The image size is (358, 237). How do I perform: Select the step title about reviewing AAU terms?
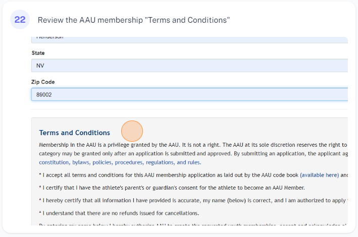[x=134, y=20]
